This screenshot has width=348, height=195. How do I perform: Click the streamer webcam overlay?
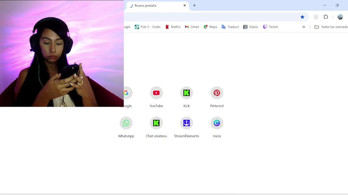[62, 53]
